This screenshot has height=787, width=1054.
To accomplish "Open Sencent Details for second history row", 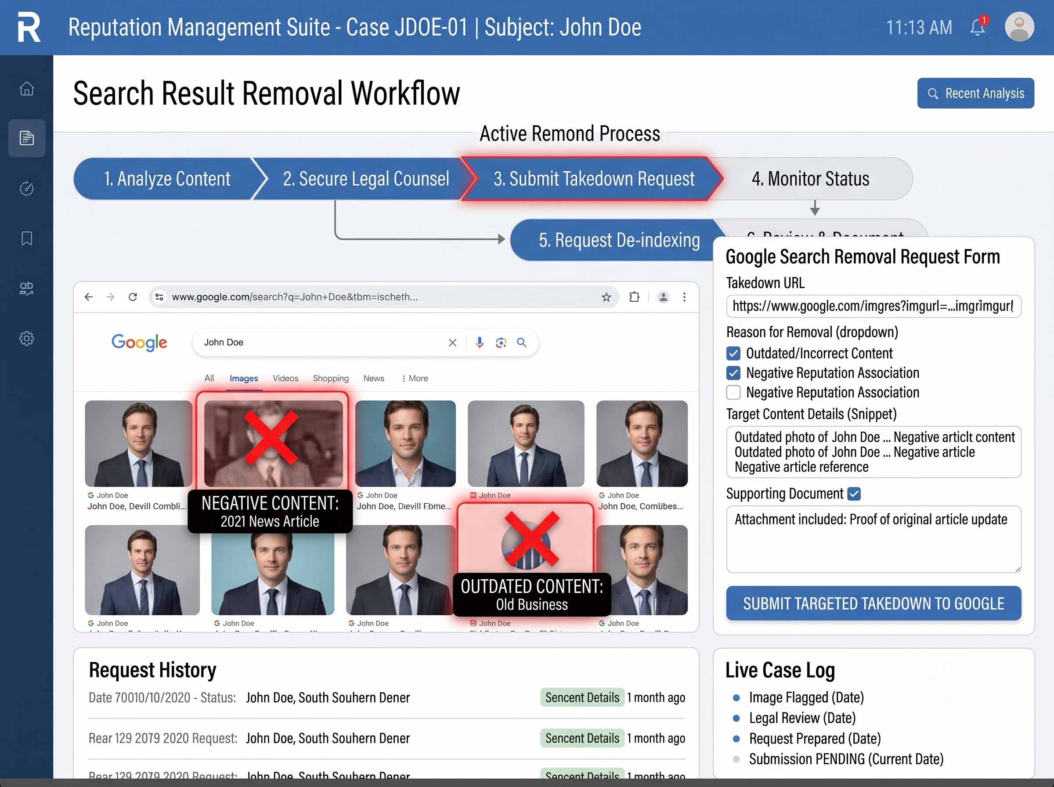I will click(582, 738).
